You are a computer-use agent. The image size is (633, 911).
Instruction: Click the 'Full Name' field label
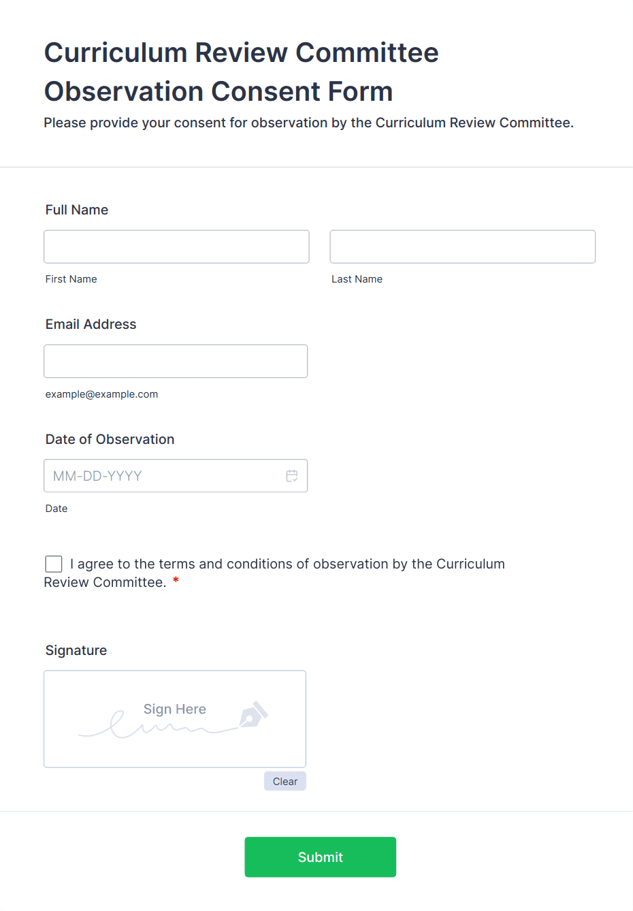[x=77, y=210]
